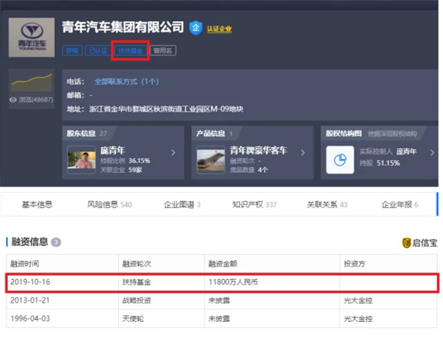The image size is (443, 339).
Task: Click the eye views icon
Action: point(13,100)
